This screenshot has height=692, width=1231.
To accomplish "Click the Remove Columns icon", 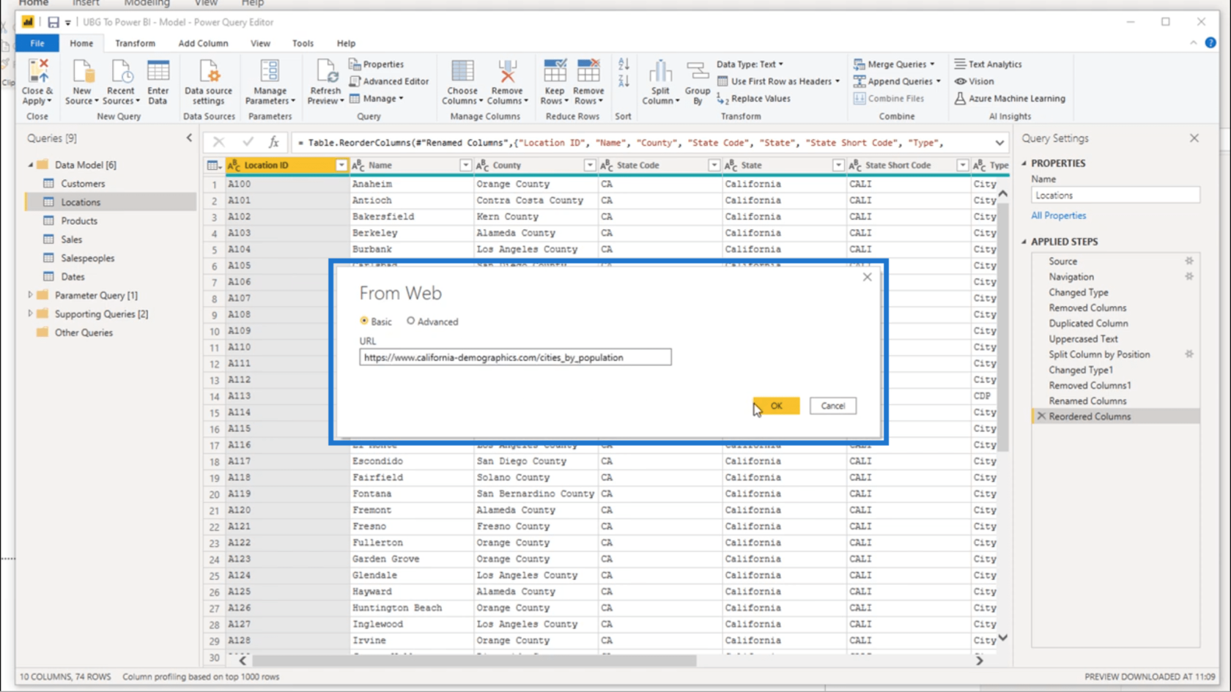I will (507, 72).
